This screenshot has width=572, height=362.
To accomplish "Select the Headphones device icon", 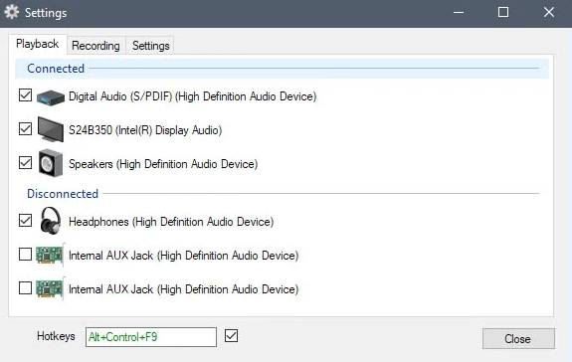I will 51,220.
